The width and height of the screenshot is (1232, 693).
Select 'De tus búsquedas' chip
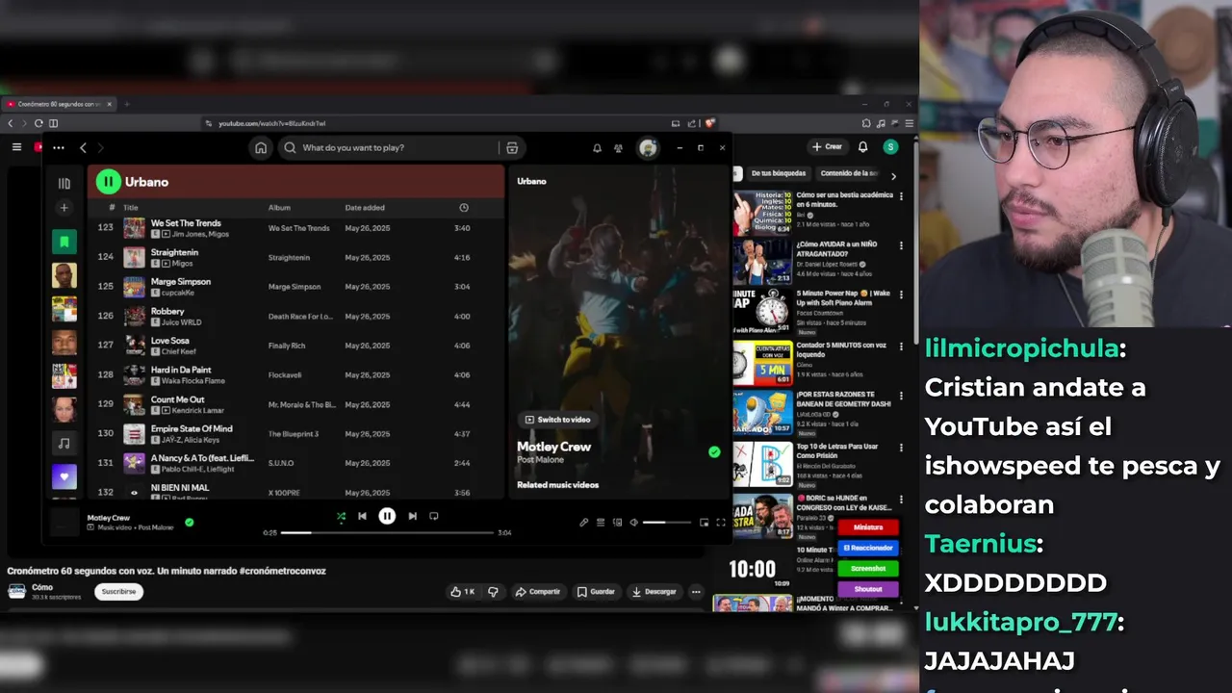click(x=778, y=174)
